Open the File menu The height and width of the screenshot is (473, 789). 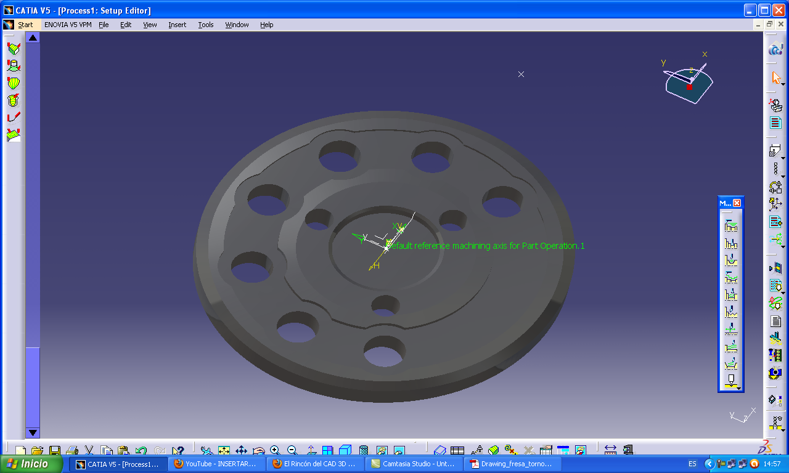pos(104,25)
